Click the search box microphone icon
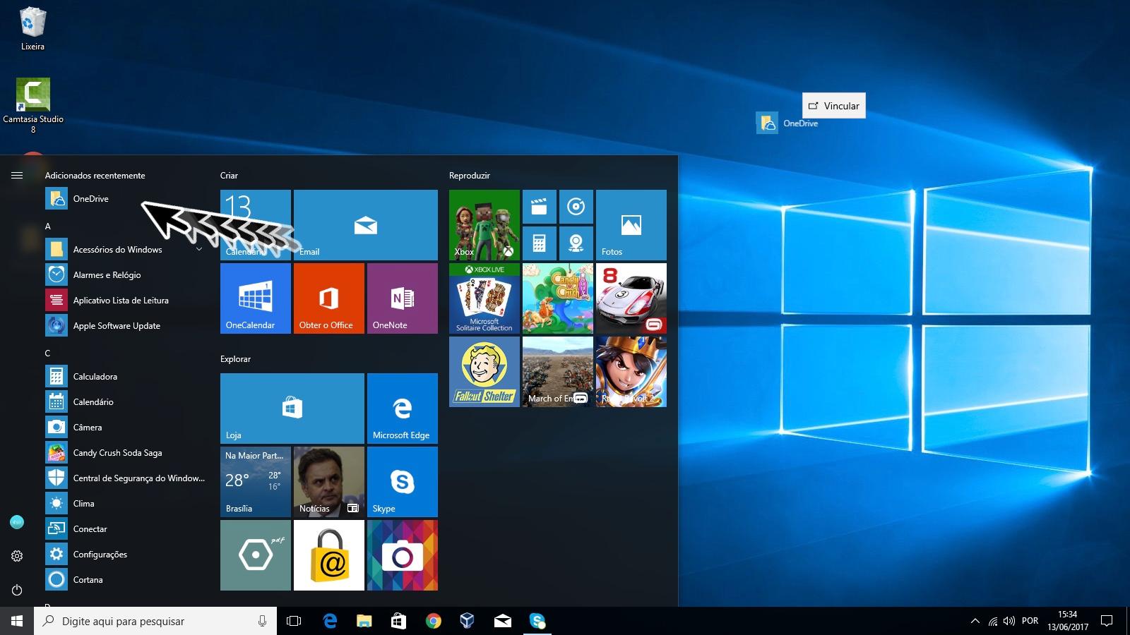This screenshot has width=1130, height=635. (262, 621)
